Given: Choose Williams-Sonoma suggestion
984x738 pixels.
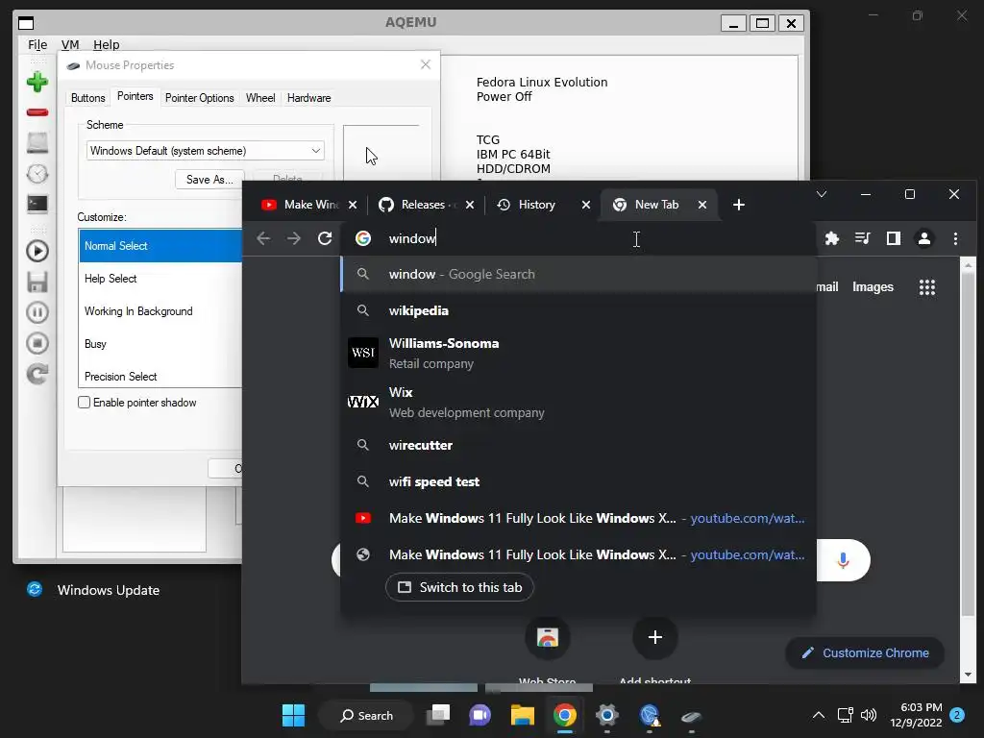Looking at the screenshot, I should point(578,353).
